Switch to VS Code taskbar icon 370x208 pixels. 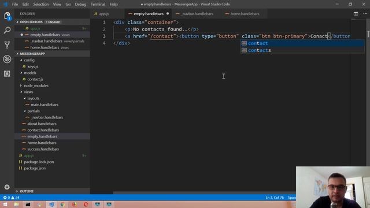pyautogui.click(x=51, y=204)
